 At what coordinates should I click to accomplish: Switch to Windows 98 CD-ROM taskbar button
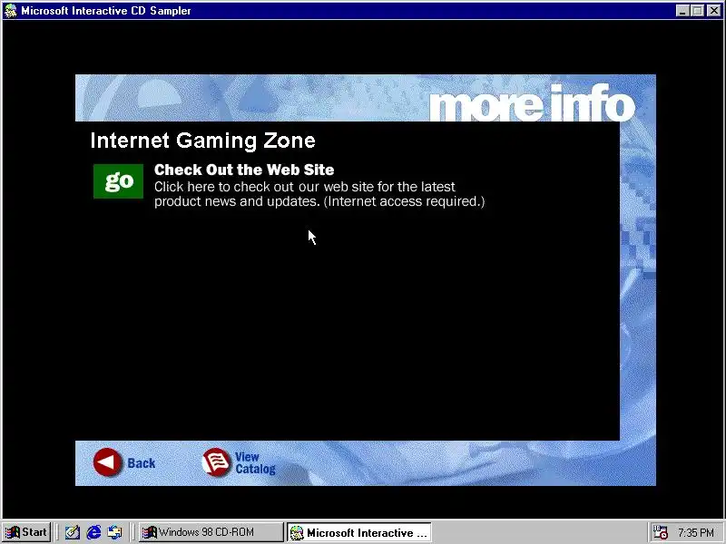tap(211, 532)
